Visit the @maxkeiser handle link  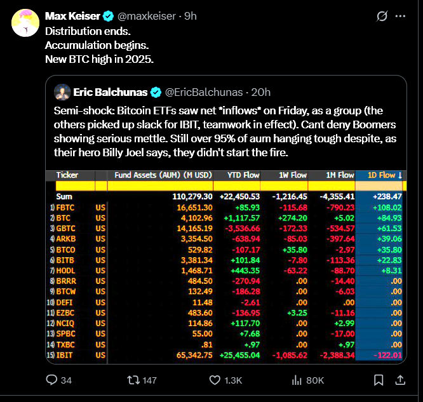point(147,16)
